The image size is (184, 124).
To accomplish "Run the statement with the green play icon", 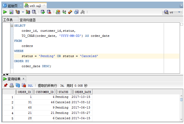I will (5, 12).
